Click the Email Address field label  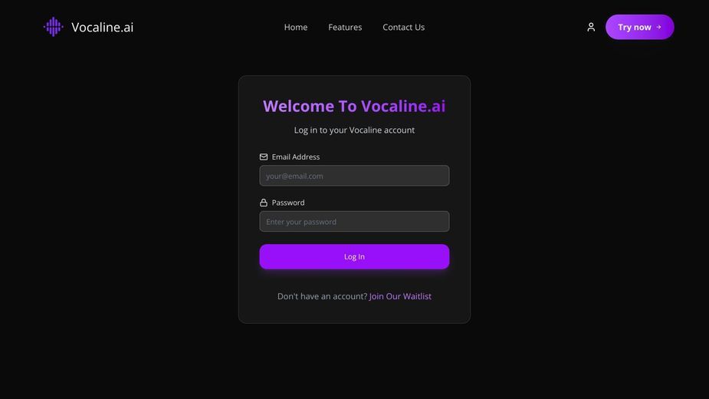click(x=296, y=157)
